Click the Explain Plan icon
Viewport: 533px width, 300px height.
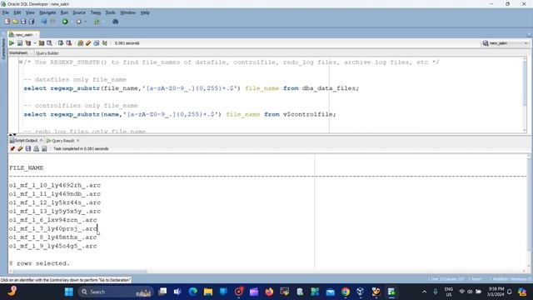coord(27,43)
